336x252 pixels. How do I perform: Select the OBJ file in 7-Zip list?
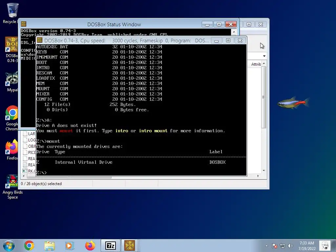point(29,146)
